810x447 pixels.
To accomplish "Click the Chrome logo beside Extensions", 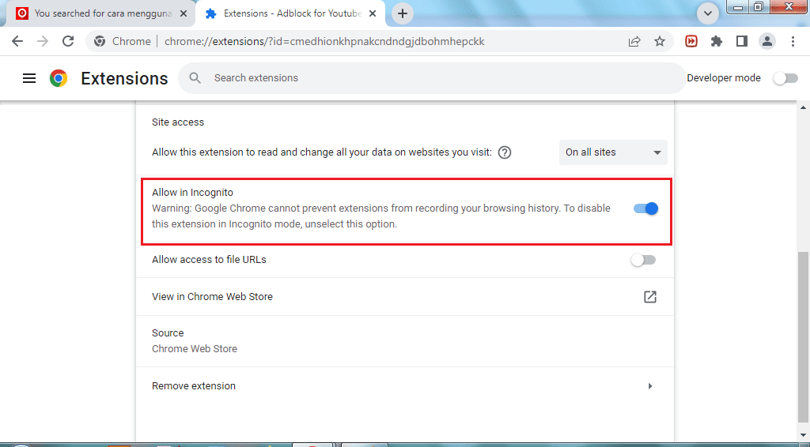I will [59, 78].
